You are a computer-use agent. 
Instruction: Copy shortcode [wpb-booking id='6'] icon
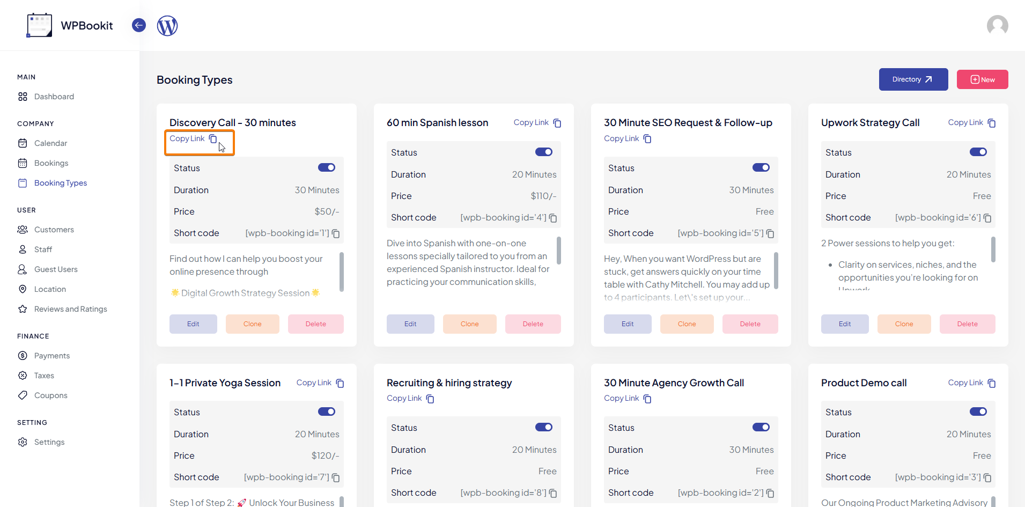coord(987,218)
